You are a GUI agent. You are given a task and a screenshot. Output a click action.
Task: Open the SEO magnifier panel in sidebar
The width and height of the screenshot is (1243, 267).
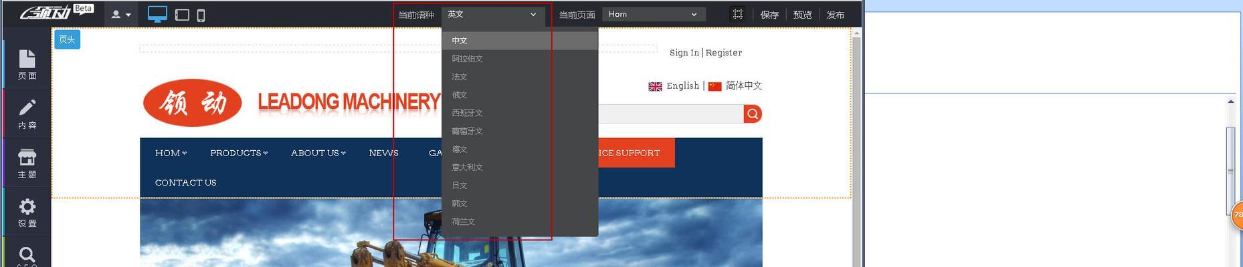(x=27, y=255)
